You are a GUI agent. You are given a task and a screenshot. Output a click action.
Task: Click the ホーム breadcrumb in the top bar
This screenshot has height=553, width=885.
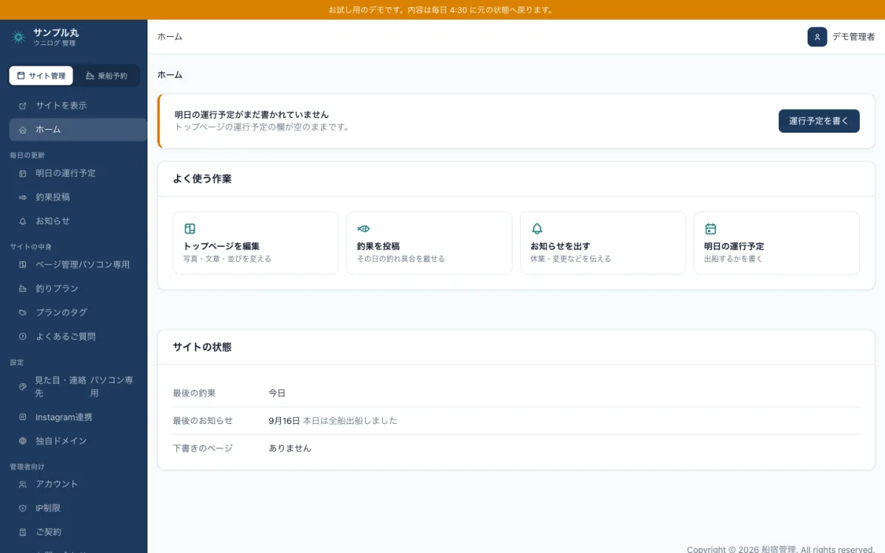pyautogui.click(x=170, y=37)
